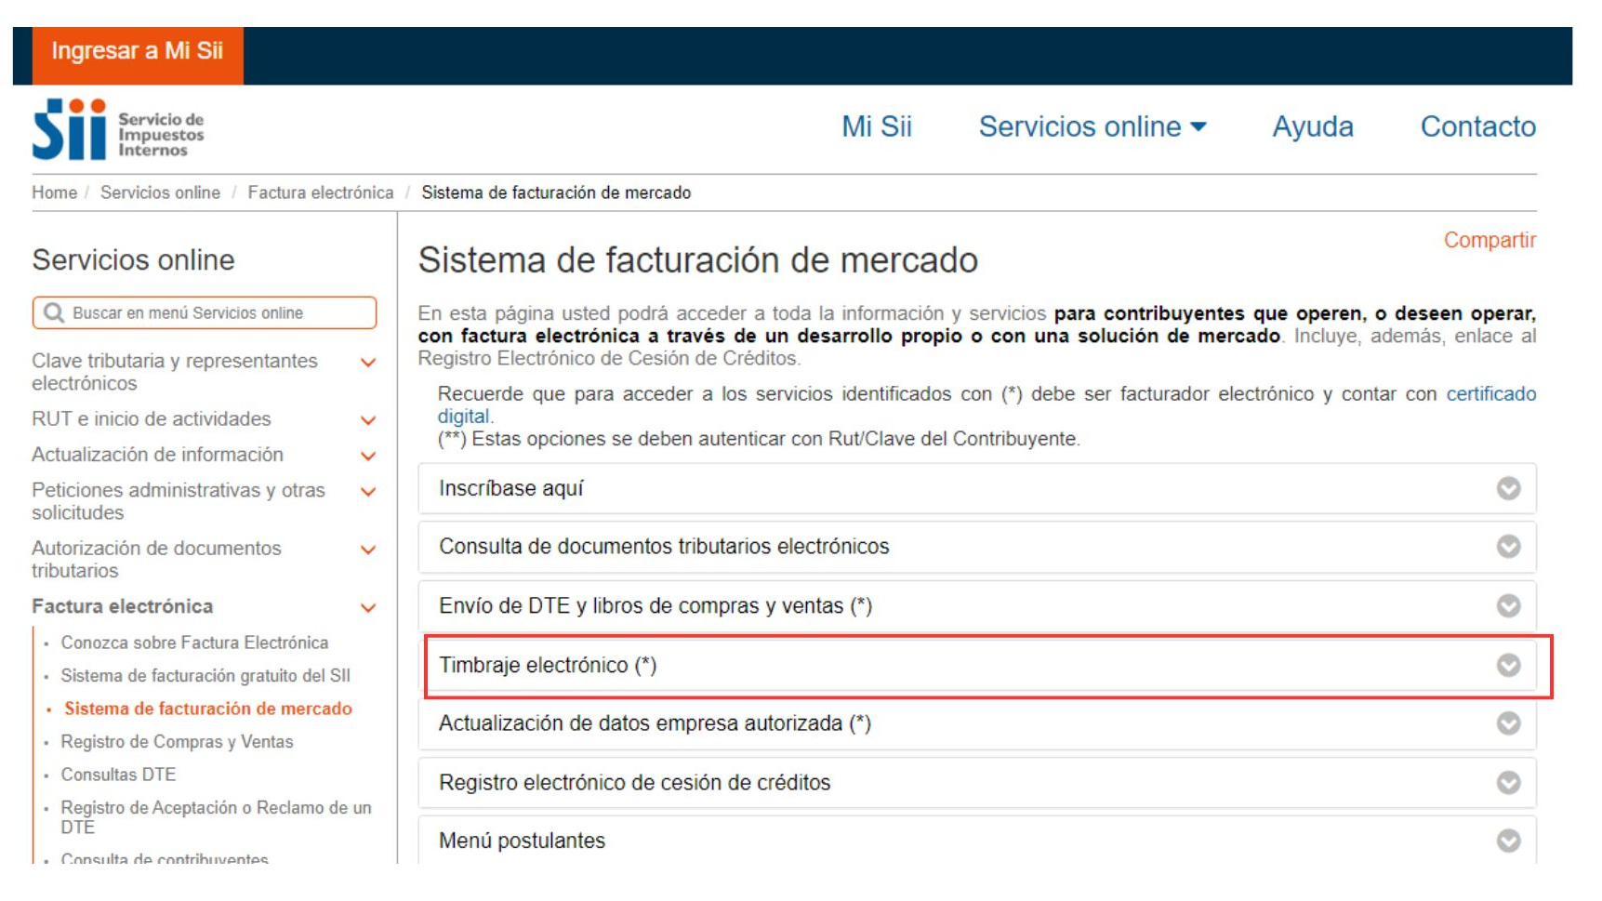Select Sistema de facturación de mercado sidebar item
1602x901 pixels.
208,709
